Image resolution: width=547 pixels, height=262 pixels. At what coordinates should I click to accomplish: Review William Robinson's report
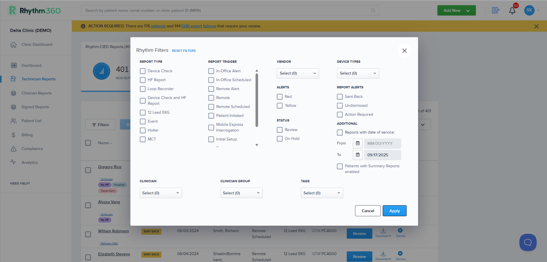pos(359,233)
